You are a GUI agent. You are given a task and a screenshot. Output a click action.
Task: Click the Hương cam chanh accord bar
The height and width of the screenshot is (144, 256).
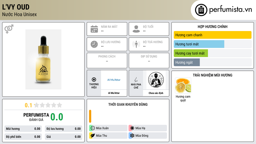point(212,35)
